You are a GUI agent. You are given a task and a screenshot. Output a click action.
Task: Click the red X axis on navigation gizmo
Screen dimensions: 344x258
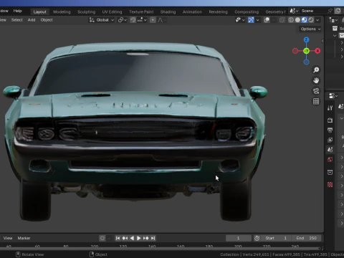click(317, 51)
